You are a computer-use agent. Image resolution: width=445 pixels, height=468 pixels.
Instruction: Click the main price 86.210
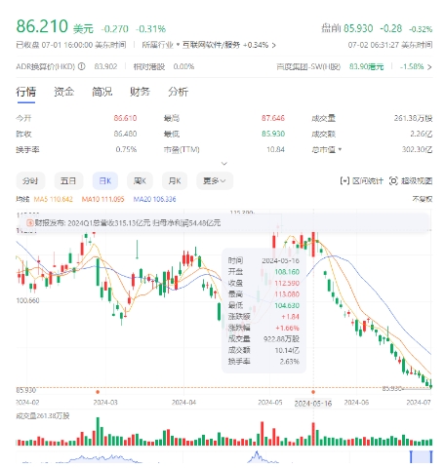coord(42,26)
